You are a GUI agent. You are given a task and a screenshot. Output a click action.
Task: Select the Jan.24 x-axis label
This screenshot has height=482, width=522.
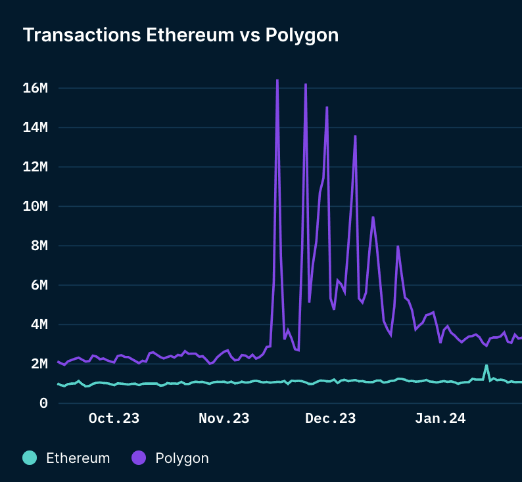[440, 419]
